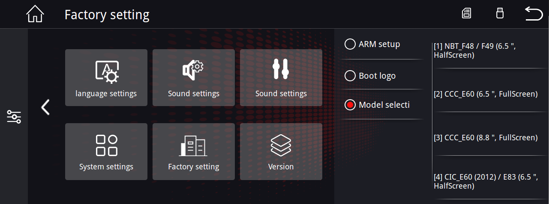The height and width of the screenshot is (204, 549).
Task: Choose model CIC_E60 (2012) / E83
Action: click(x=491, y=181)
